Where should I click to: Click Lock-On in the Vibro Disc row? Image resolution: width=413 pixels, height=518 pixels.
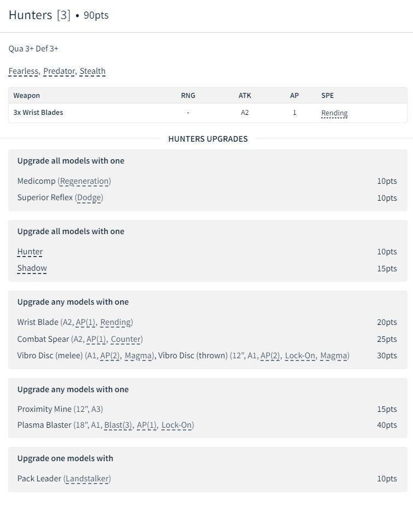(300, 356)
